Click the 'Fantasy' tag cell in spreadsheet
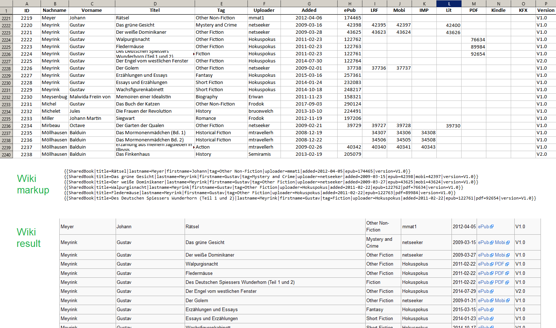The height and width of the screenshot is (328, 556). tap(221, 75)
